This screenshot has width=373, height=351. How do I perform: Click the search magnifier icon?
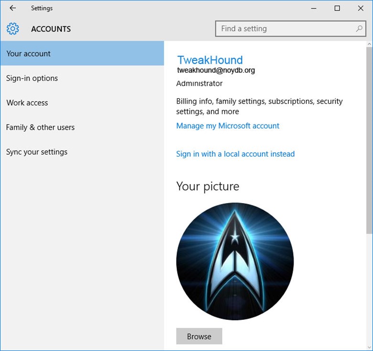pyautogui.click(x=359, y=29)
